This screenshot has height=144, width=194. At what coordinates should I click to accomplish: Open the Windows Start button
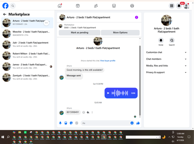point(3,137)
